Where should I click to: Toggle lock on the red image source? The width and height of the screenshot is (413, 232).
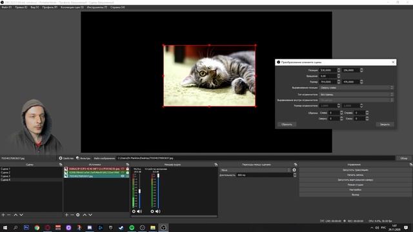pos(128,169)
